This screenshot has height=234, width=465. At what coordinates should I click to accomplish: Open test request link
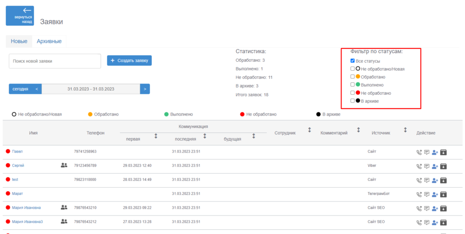coord(15,179)
